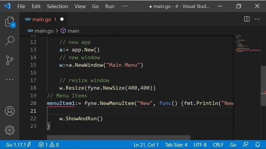Split the editor to the right
The image size is (266, 149).
tap(246, 19)
